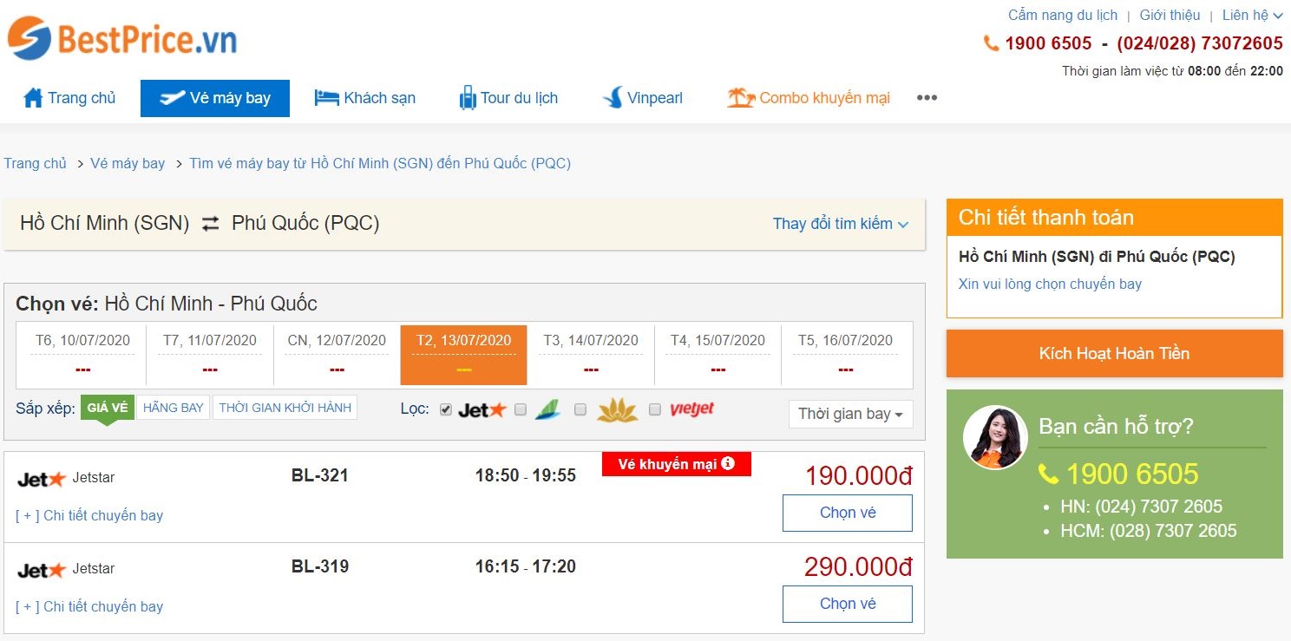Viewport: 1291px width, 641px height.
Task: Check the Vietjet filter checkbox
Action: click(x=655, y=409)
